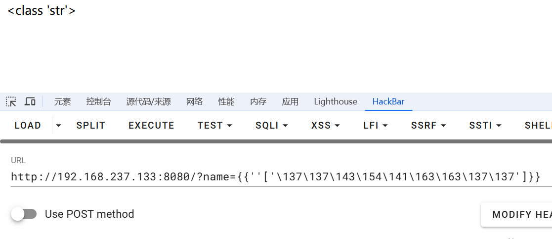This screenshot has height=239, width=552.
Task: Toggle the device toolbar icon
Action: coord(30,102)
